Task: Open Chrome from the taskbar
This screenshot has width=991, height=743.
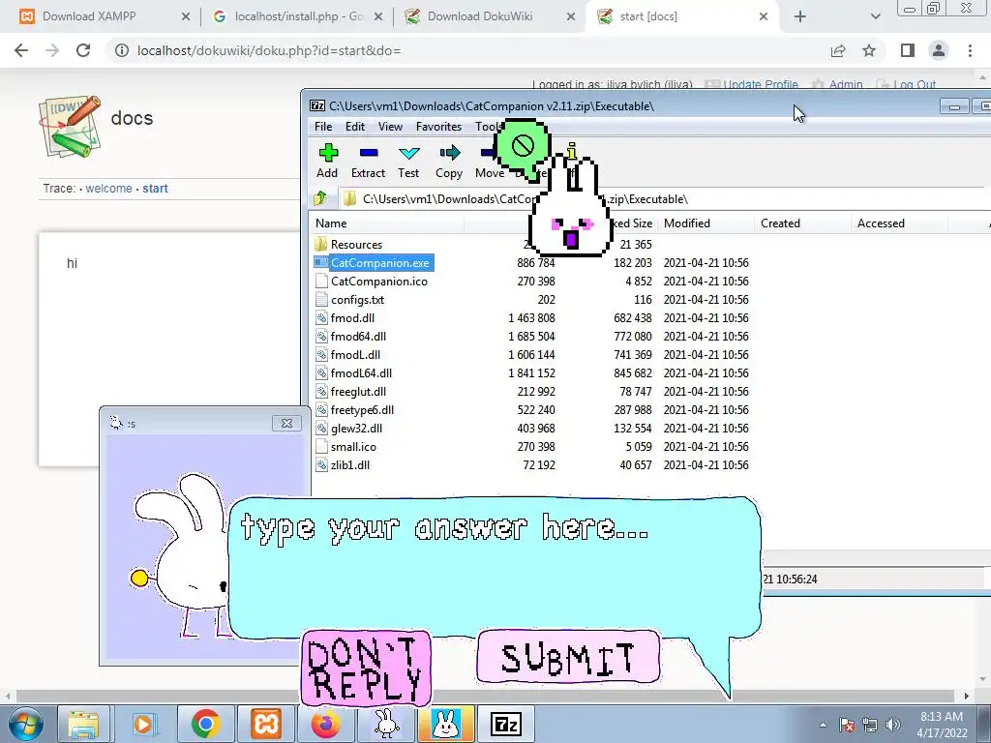Action: coord(205,724)
